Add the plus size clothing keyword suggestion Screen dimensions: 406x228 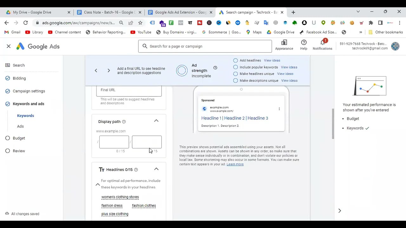(x=115, y=214)
